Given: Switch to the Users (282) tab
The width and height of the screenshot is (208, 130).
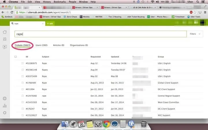Looking at the screenshot, I should click(41, 45).
